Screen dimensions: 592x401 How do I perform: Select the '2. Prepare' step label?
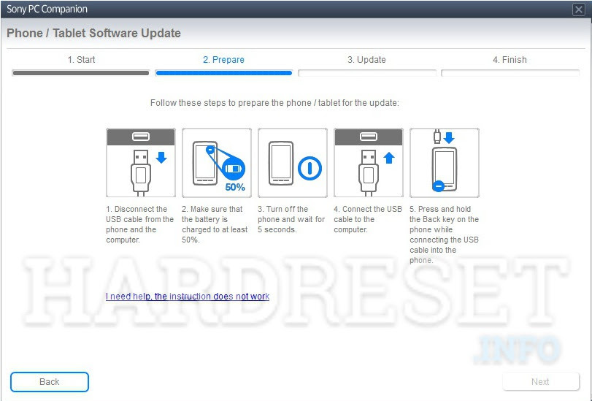(x=223, y=60)
